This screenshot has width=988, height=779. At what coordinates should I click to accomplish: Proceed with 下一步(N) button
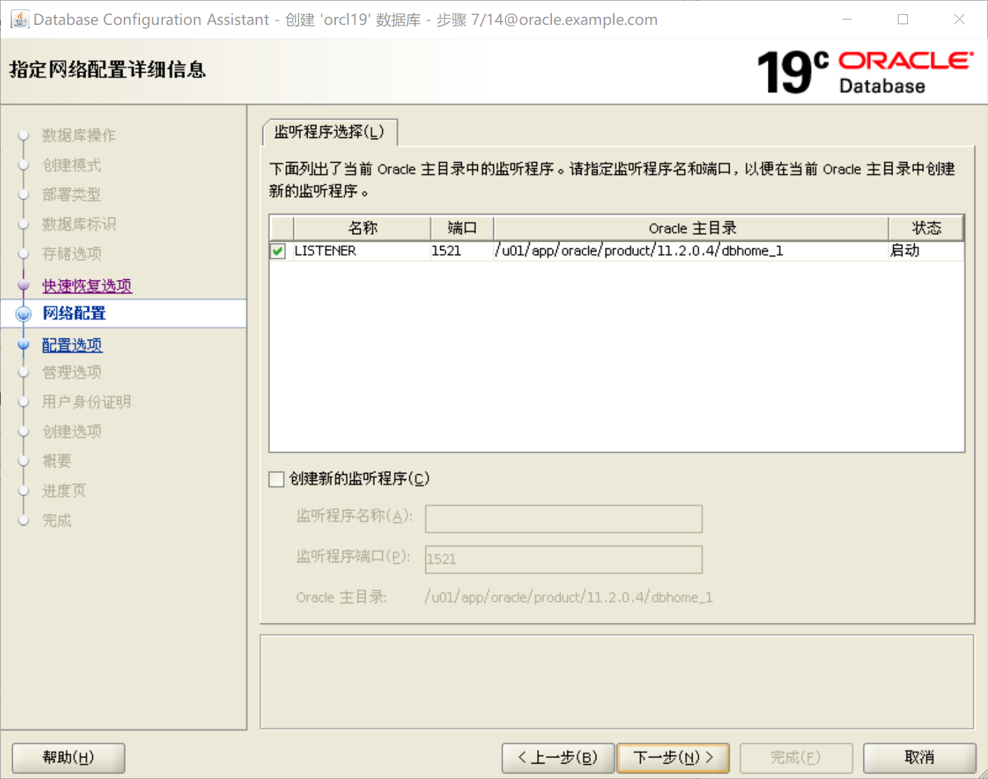[x=673, y=757]
